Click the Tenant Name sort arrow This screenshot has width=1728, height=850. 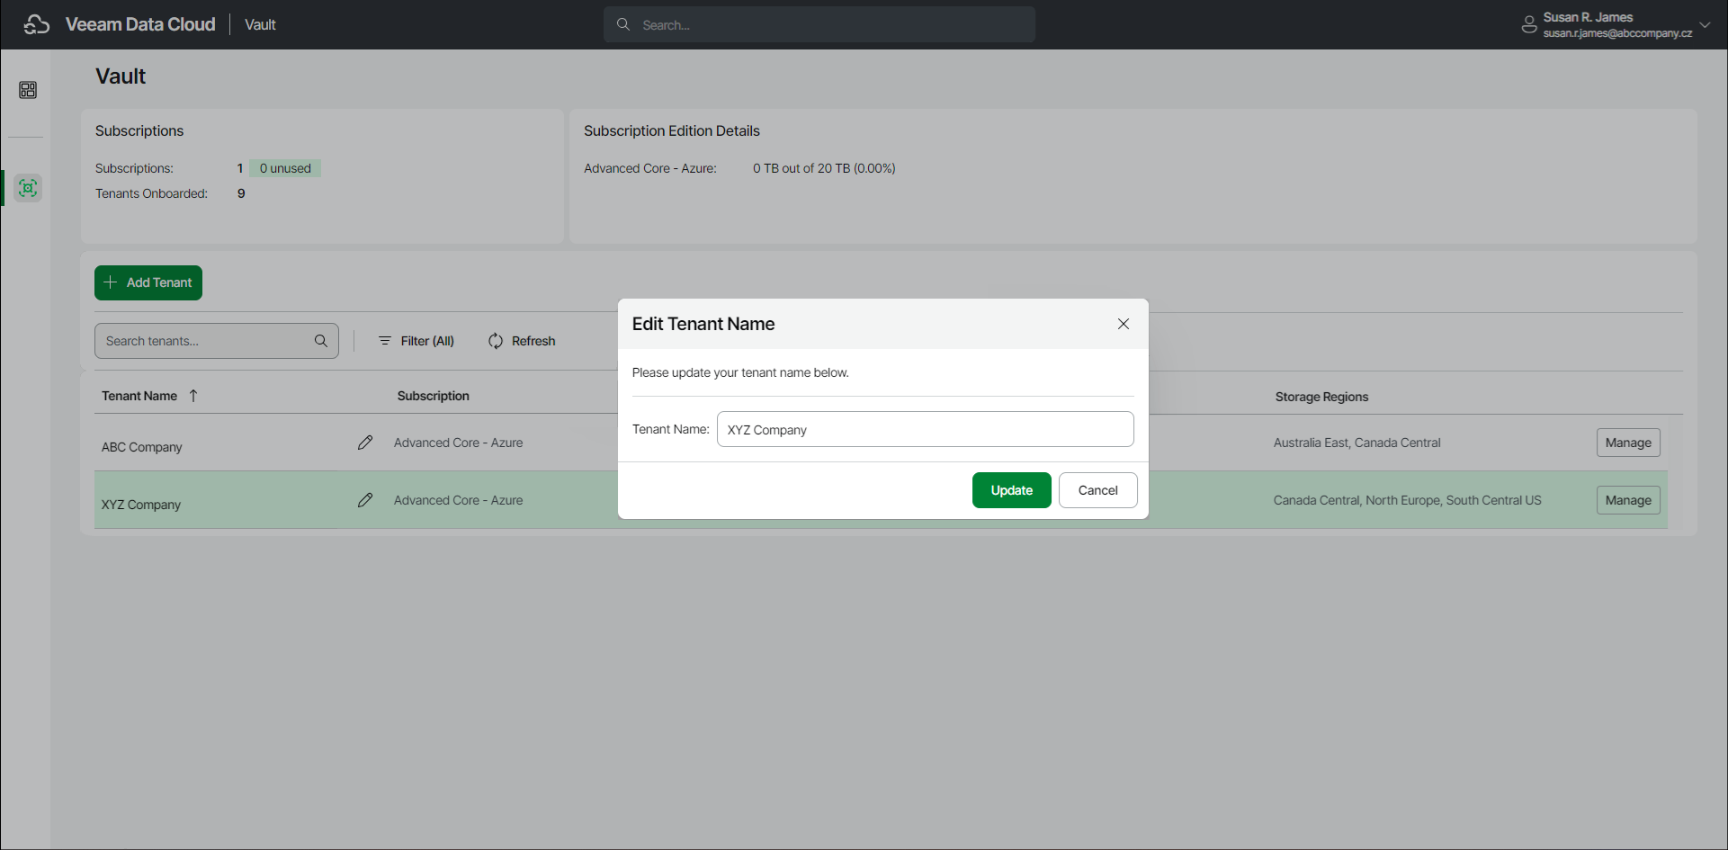[x=193, y=396]
